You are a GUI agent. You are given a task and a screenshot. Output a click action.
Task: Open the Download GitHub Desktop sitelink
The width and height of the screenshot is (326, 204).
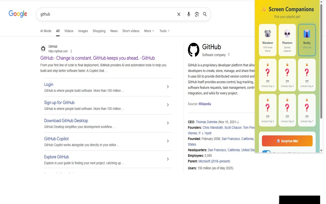pos(66,121)
